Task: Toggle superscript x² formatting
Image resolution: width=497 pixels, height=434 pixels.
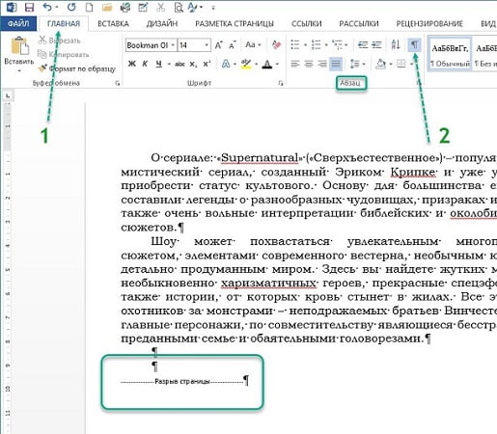Action: pyautogui.click(x=207, y=64)
